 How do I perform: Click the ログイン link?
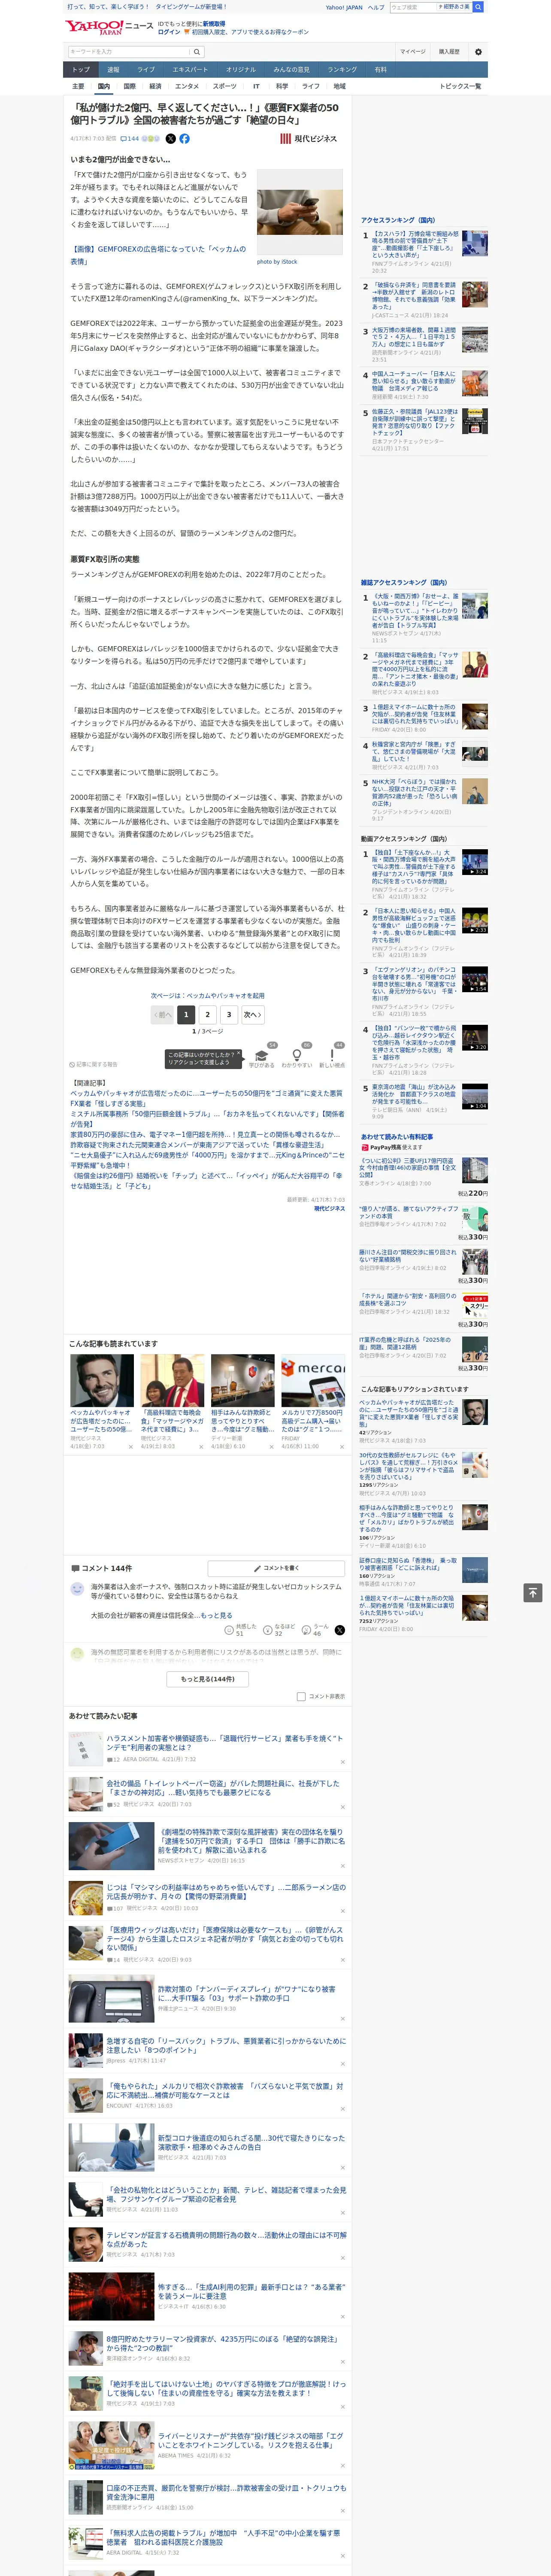[x=169, y=32]
